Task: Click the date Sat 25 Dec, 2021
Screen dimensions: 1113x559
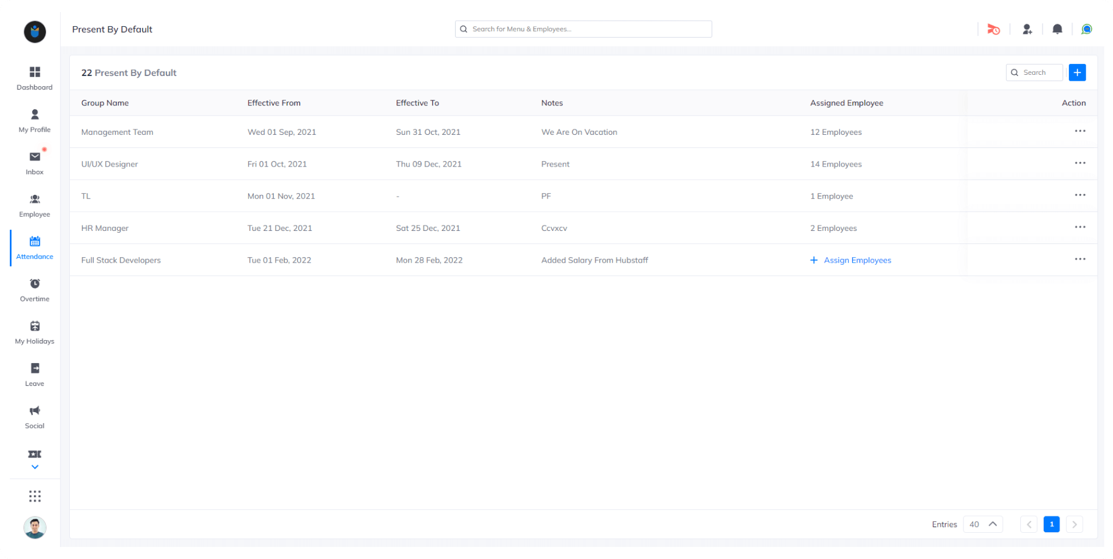Action: (428, 228)
